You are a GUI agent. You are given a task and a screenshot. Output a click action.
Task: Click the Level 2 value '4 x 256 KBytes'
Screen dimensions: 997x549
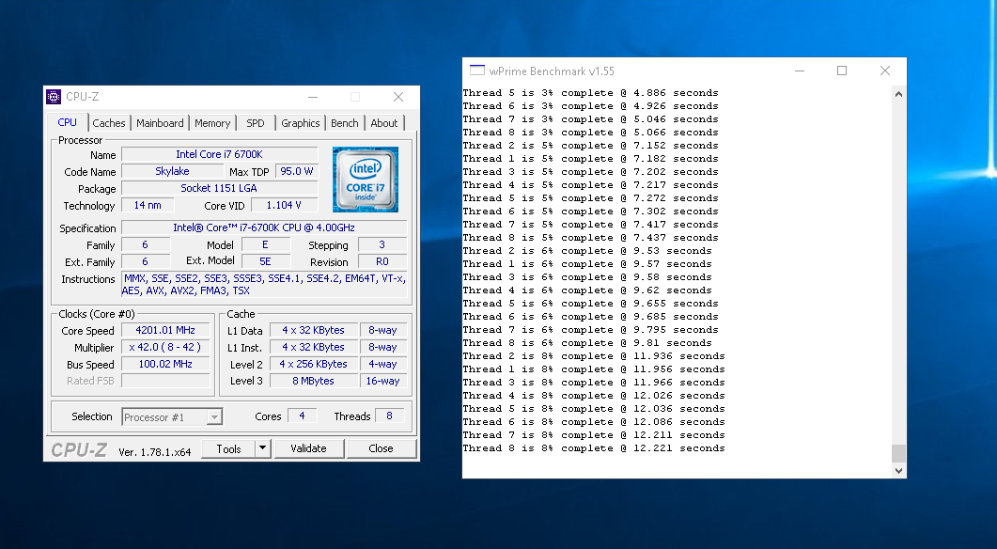pos(314,364)
